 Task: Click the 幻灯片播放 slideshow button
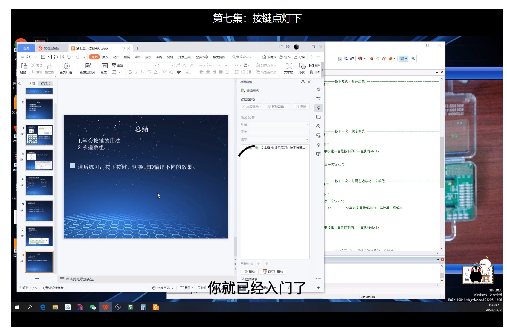[x=273, y=272]
